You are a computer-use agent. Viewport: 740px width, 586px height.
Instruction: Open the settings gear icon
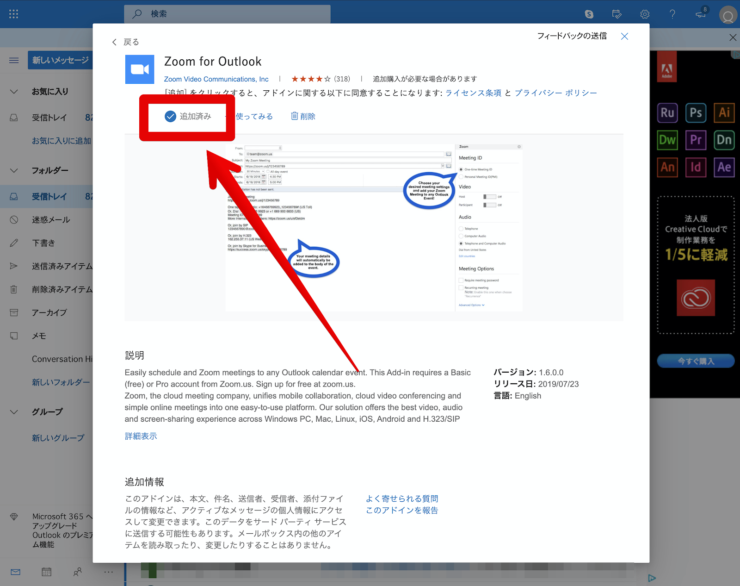[x=645, y=14]
